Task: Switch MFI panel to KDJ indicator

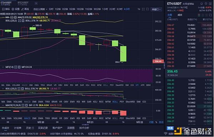Action: (87, 85)
